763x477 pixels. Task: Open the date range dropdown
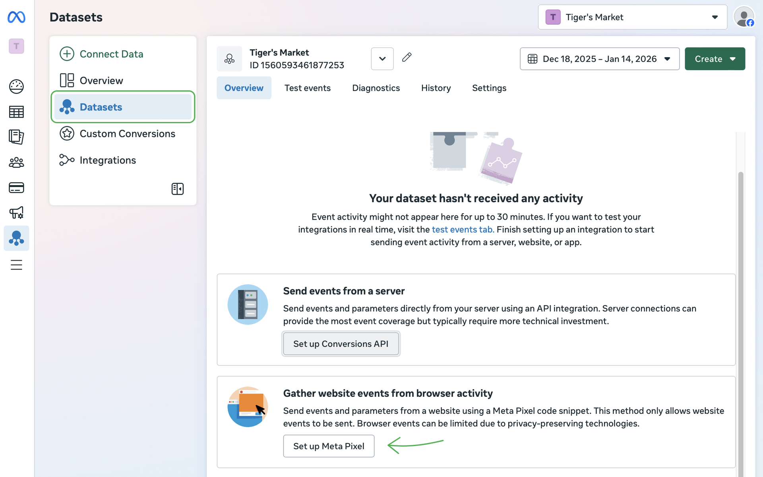coord(599,59)
